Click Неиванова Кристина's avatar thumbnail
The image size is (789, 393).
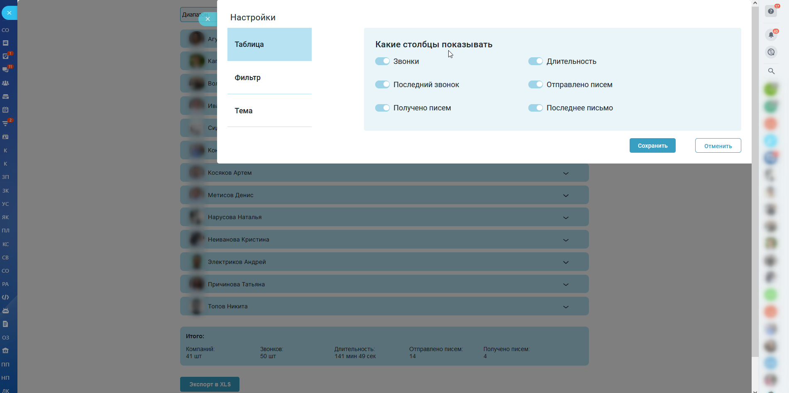[x=197, y=239]
